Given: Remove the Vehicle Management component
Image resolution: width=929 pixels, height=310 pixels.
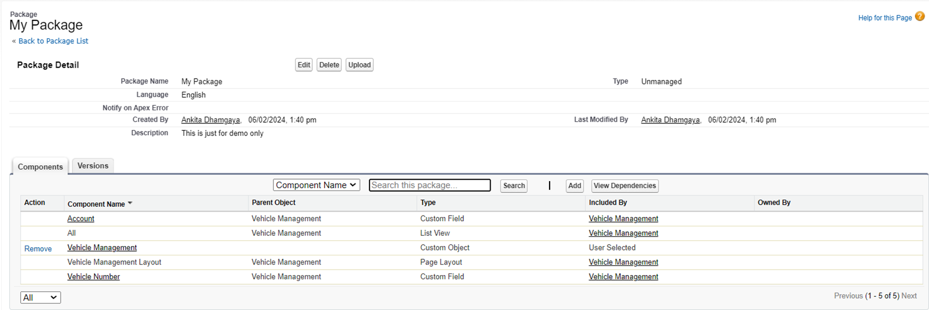Looking at the screenshot, I should pos(38,249).
